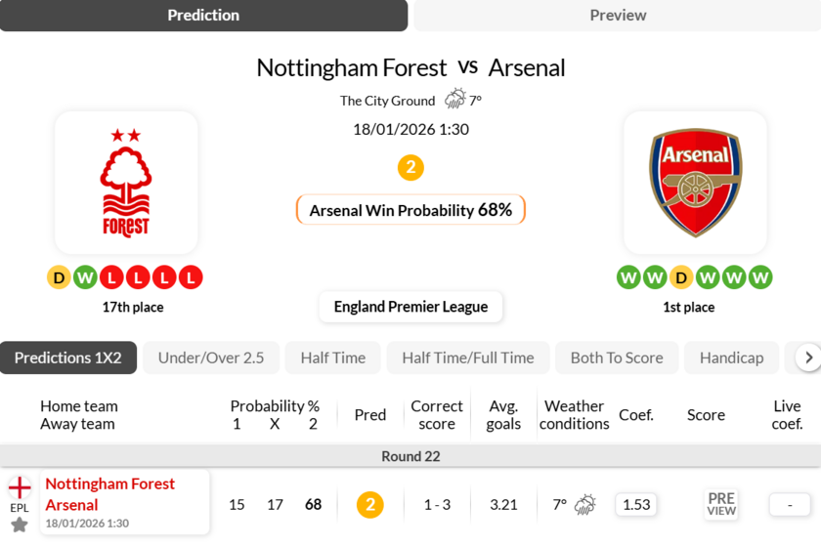Open the Nottingham Forest Arsenal match link
This screenshot has height=547, width=821.
pyautogui.click(x=109, y=494)
